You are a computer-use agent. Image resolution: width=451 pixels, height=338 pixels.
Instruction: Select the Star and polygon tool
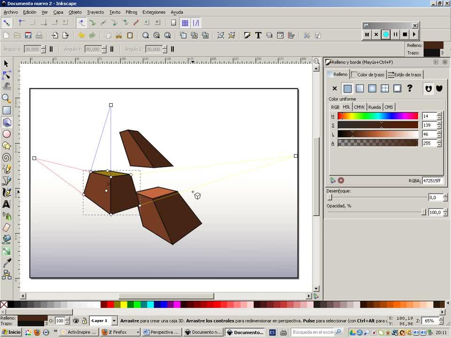pos(7,146)
